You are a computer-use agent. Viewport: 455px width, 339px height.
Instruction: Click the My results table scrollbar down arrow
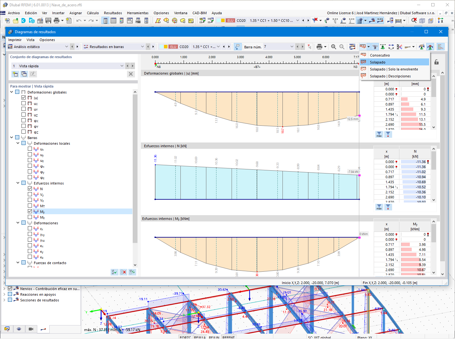click(434, 272)
